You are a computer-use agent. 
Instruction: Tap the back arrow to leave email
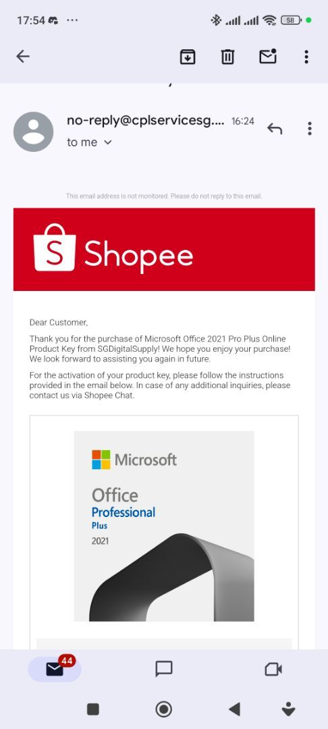tap(23, 57)
